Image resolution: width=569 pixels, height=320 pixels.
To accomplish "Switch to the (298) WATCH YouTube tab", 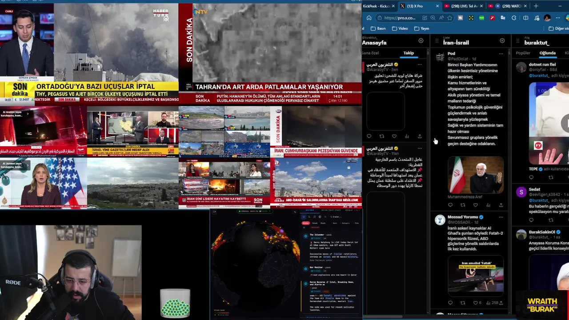I will click(505, 6).
